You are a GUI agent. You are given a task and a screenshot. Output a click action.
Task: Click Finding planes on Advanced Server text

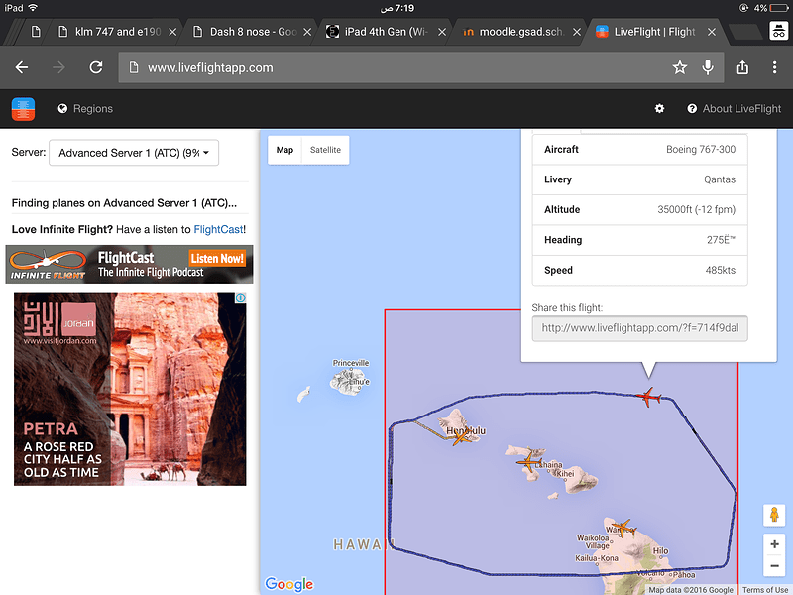click(124, 203)
